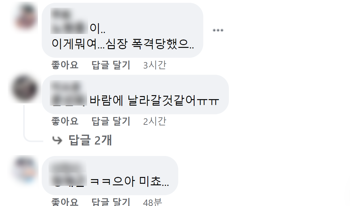Expand the 답글 2개 replies thread
The height and width of the screenshot is (206, 350).
pos(90,140)
